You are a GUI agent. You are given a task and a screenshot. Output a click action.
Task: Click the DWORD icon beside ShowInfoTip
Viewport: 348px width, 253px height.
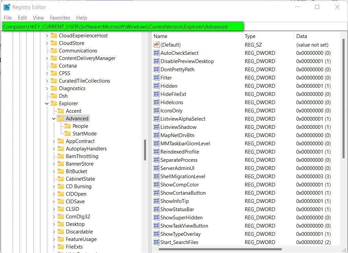tap(156, 201)
